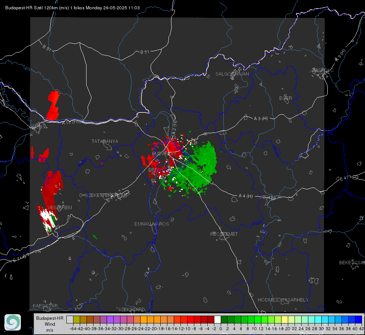Click the swirl logo icon beside the legend
This screenshot has height=335, width=365.
point(13,322)
